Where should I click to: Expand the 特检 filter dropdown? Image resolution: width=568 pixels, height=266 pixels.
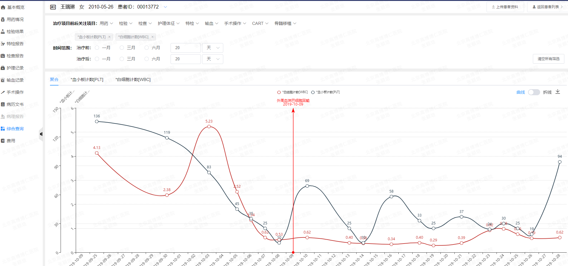point(192,23)
